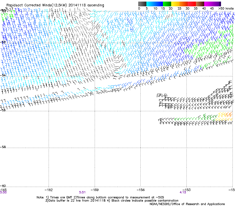Viewport: 235px width, 206px height.
Task: Click the chart title 'Rapidsact Corrected Winds(12.5KM)'
Action: [37, 5]
